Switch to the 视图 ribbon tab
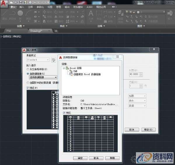The image size is (175, 165). pos(50,7)
